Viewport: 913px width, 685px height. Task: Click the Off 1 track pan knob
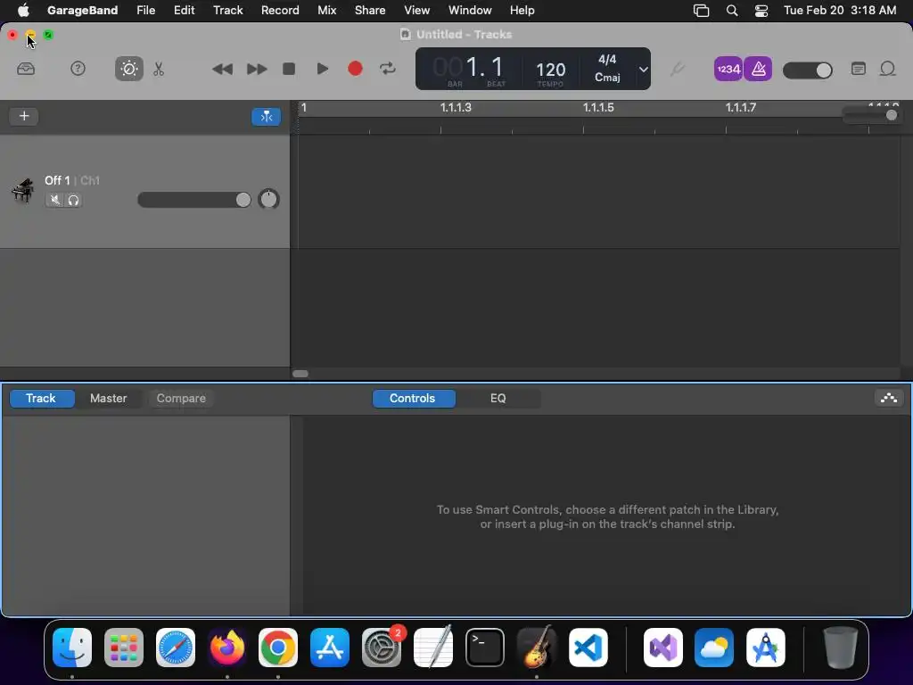[268, 199]
